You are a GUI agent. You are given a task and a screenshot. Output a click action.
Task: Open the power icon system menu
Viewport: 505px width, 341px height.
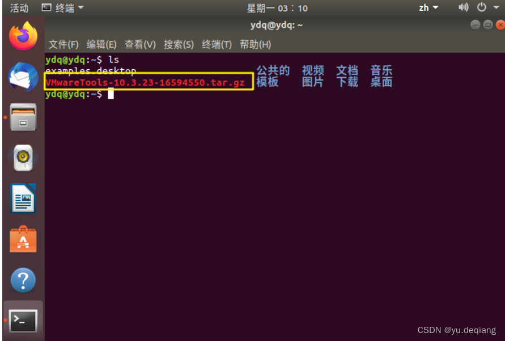tap(482, 7)
